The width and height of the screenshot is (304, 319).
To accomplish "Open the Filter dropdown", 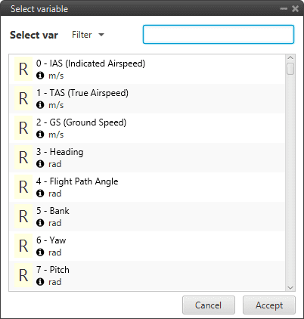I will pos(88,35).
